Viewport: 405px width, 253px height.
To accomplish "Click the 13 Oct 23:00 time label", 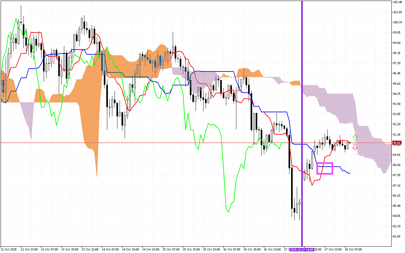I will tap(90, 250).
